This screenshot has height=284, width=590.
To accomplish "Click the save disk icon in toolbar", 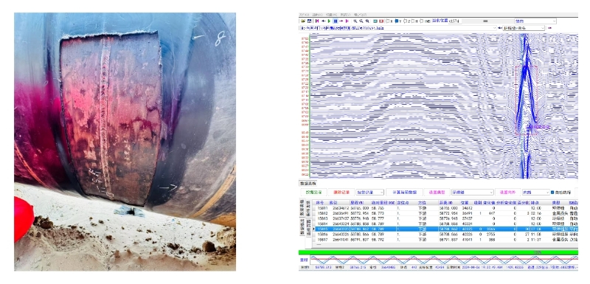I will (x=309, y=21).
